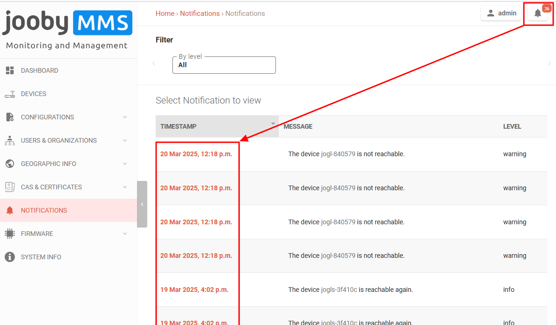Expand the Firmware menu chevron

[x=125, y=234]
